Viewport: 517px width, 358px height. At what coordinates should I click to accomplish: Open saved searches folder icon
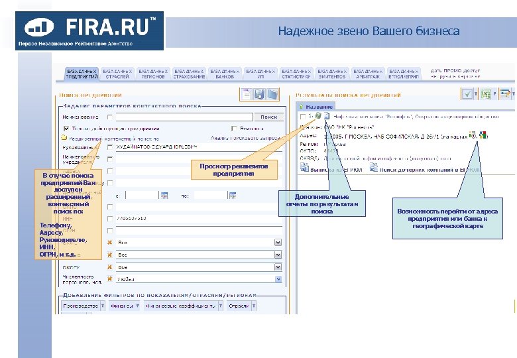click(x=272, y=95)
